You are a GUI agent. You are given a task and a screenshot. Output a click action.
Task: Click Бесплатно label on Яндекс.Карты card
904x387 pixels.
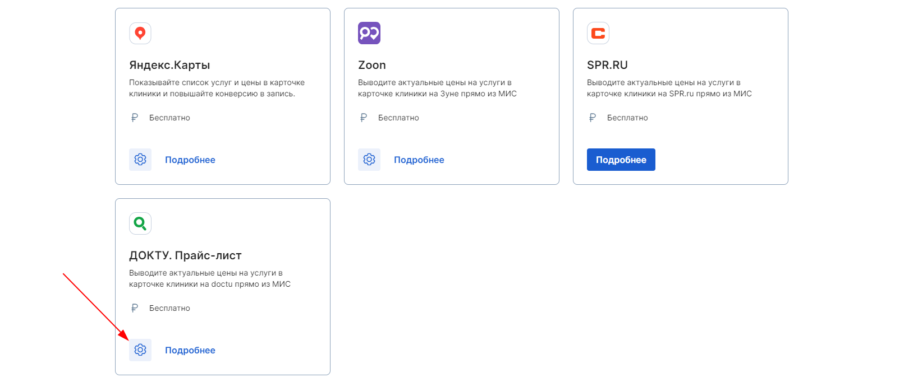[x=169, y=118]
